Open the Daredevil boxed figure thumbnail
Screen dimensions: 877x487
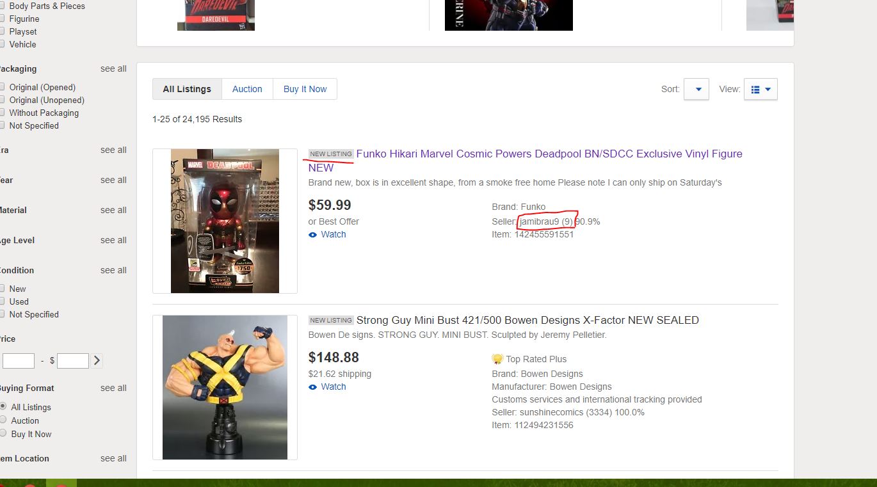click(216, 15)
